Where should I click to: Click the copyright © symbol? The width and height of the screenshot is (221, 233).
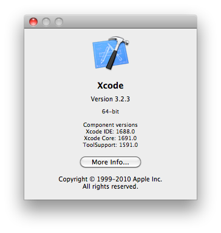coord(92,179)
